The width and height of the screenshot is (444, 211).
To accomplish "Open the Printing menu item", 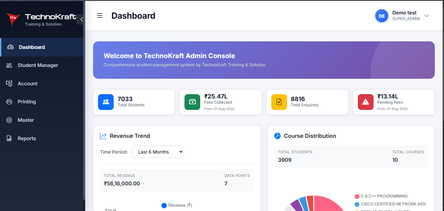I will pyautogui.click(x=42, y=102).
